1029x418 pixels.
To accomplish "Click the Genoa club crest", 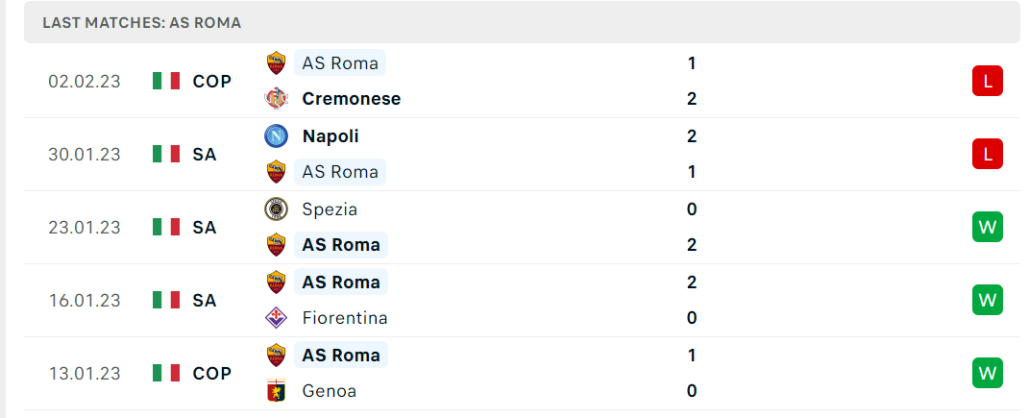I will tap(276, 391).
